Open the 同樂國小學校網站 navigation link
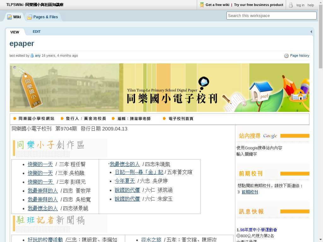 tap(36, 118)
